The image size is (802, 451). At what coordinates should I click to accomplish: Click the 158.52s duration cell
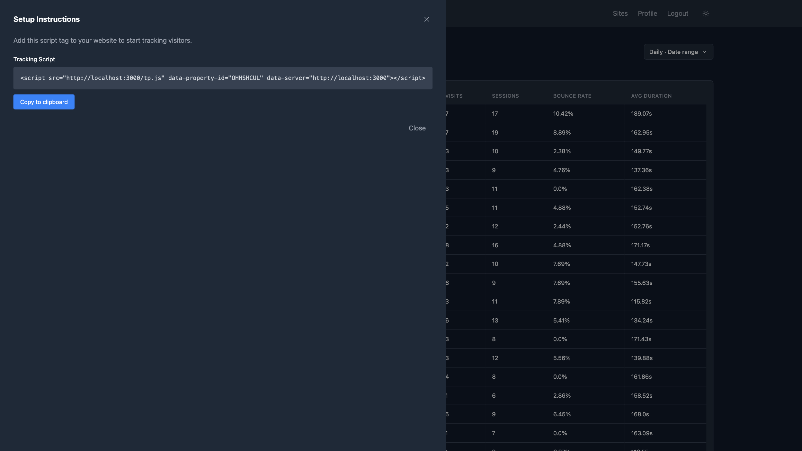pos(642,396)
